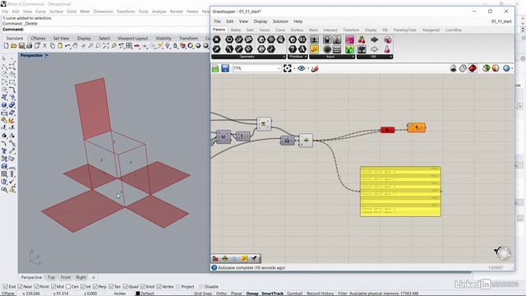Switch to the Top viewport tab
The image size is (526, 296).
coord(51,278)
